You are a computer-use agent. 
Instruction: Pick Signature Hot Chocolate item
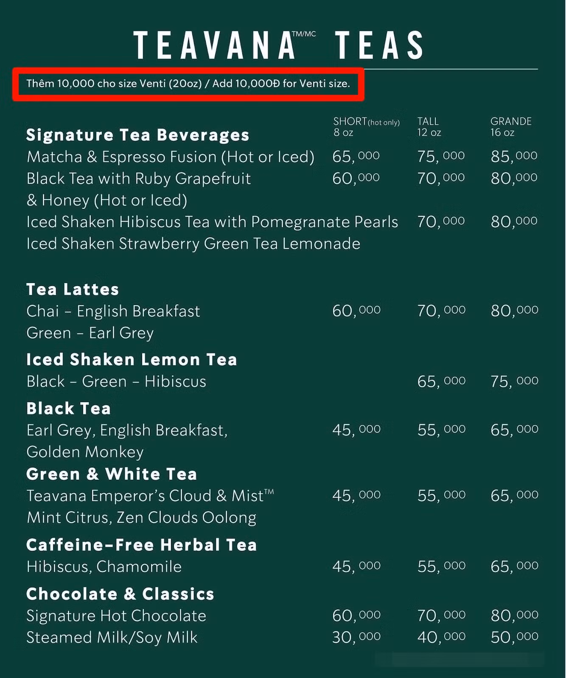pos(116,616)
